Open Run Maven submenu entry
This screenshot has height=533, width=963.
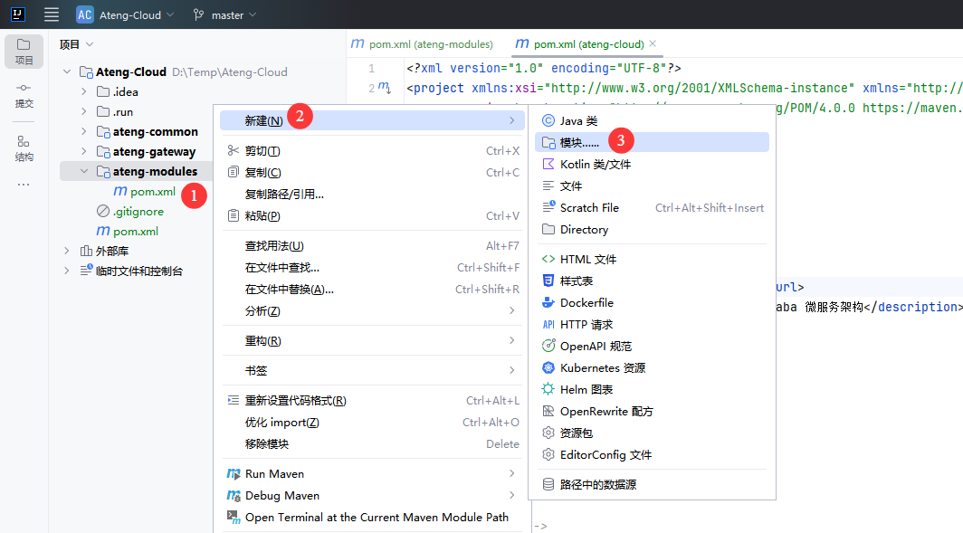[x=274, y=473]
